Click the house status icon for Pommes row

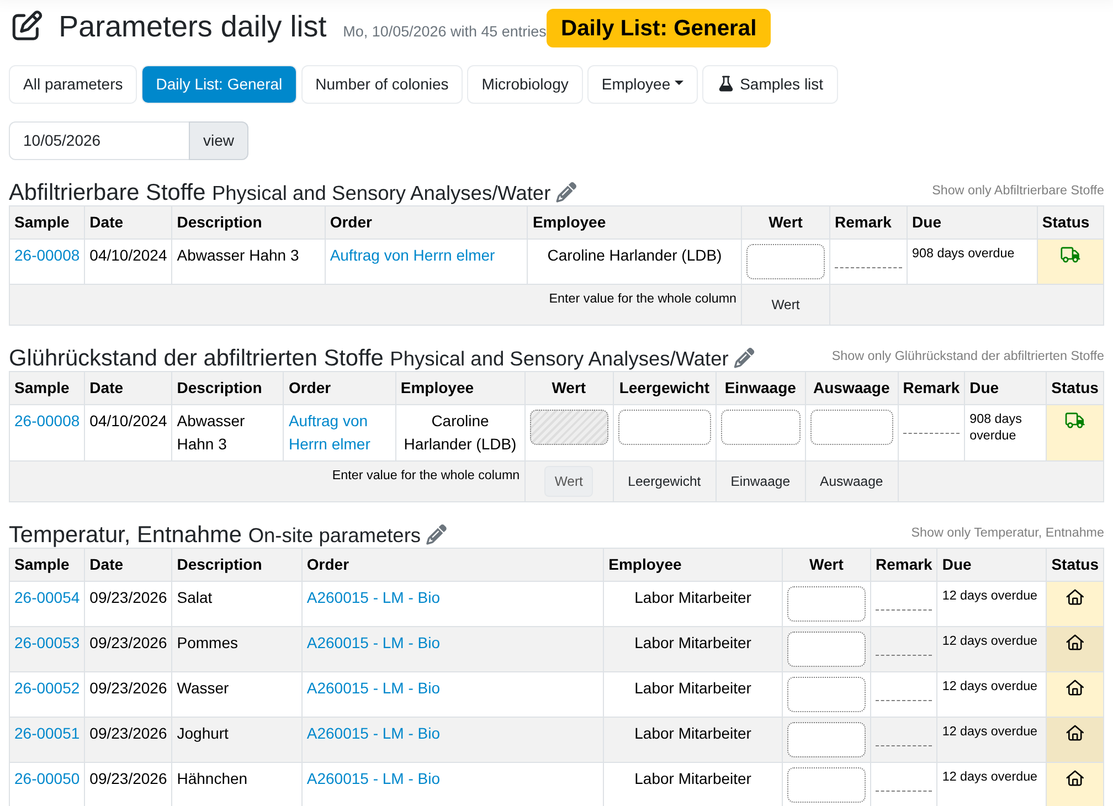1074,643
